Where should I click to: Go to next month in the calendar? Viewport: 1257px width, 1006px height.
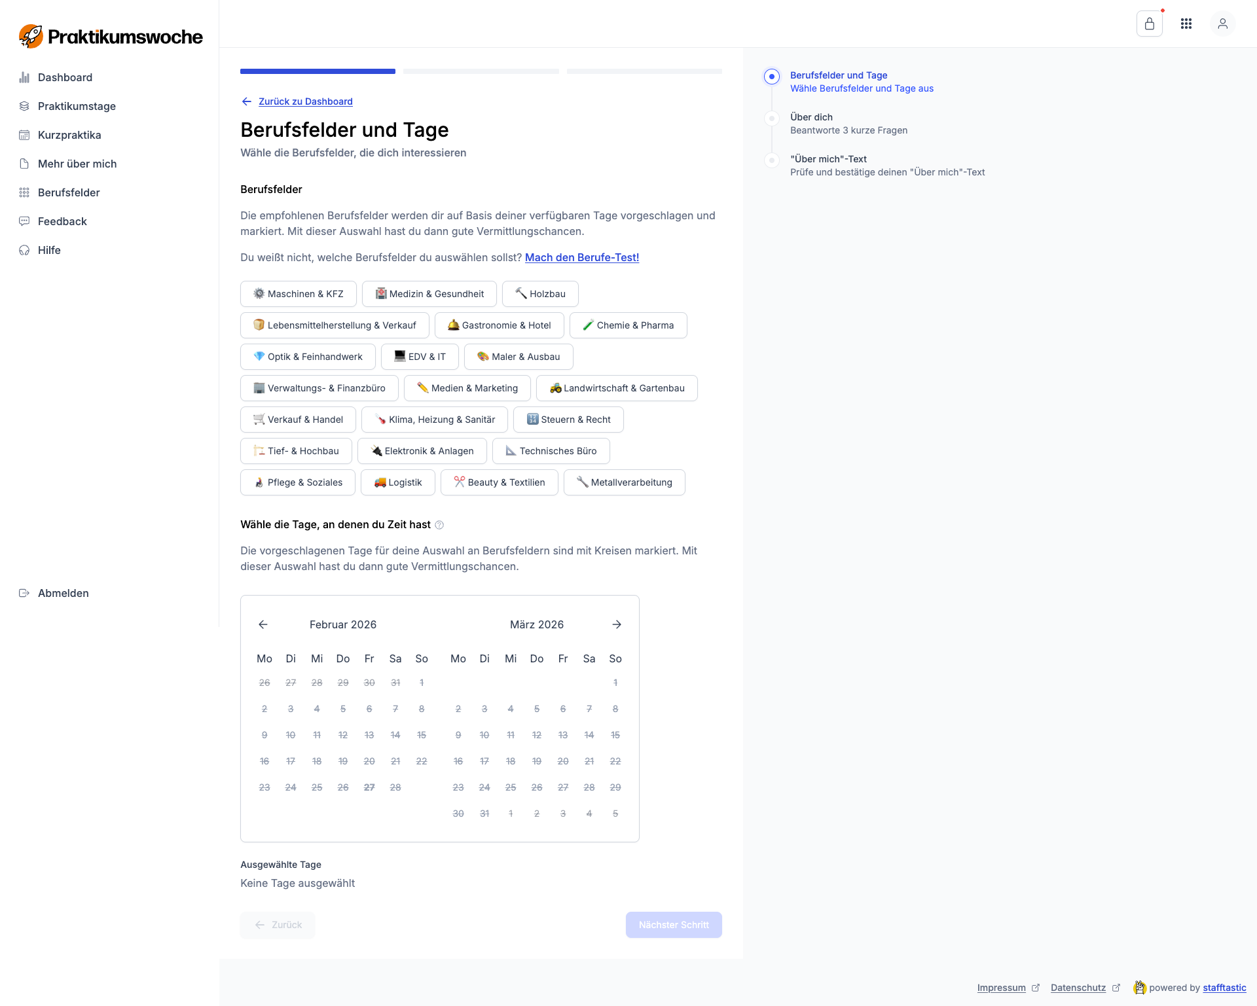(x=616, y=624)
